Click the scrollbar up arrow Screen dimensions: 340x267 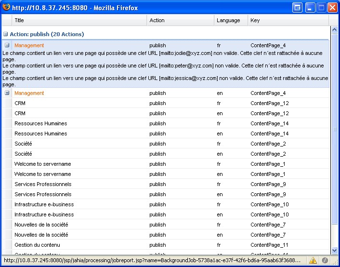[335, 30]
